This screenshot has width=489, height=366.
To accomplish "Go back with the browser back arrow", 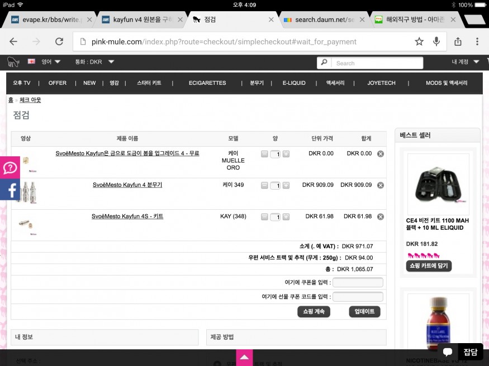I will (13, 42).
